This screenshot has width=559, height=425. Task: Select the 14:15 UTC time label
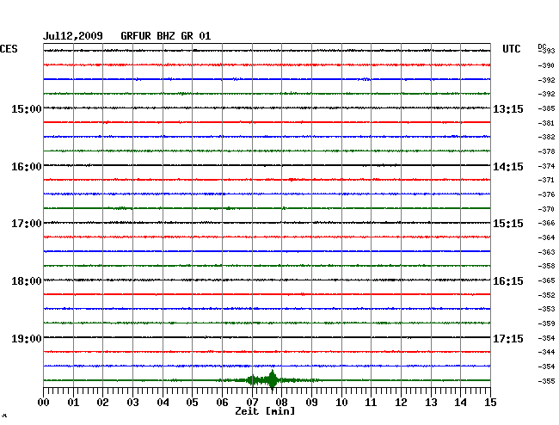point(508,167)
